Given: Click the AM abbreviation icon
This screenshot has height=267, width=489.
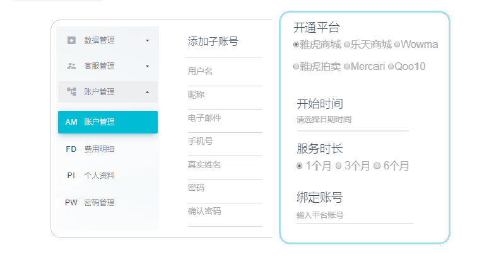Looking at the screenshot, I should (x=71, y=122).
